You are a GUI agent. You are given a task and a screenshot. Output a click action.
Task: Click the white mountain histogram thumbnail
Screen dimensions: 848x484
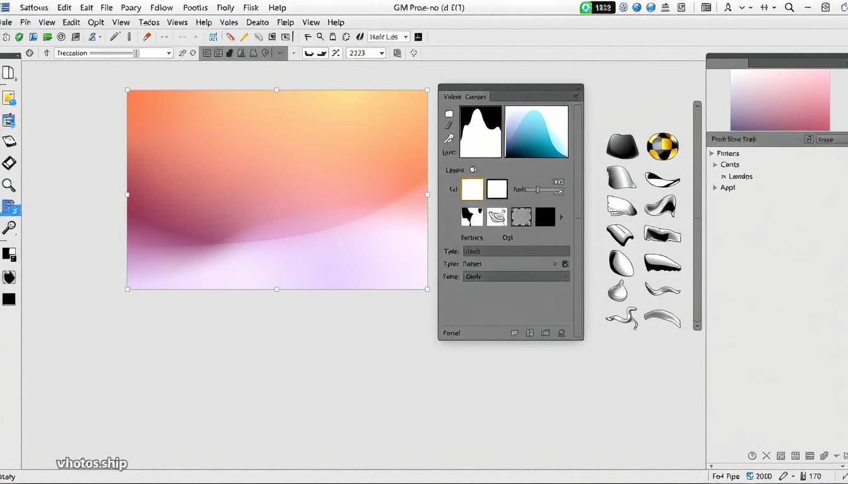point(481,131)
